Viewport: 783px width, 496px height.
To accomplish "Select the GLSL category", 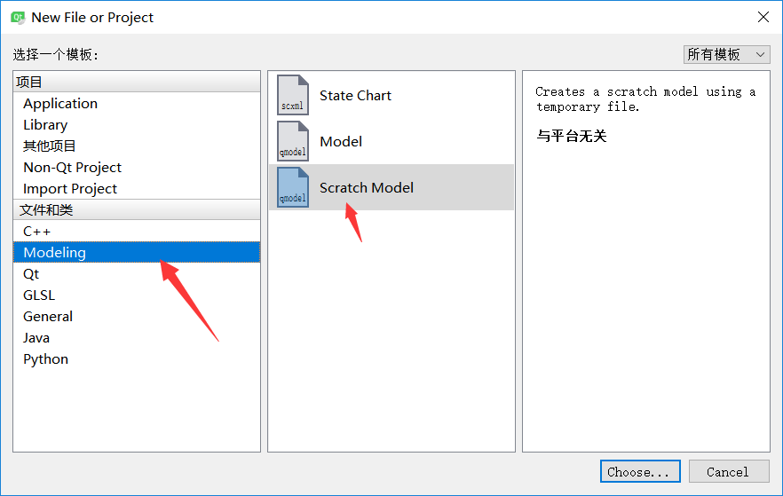I will click(137, 295).
